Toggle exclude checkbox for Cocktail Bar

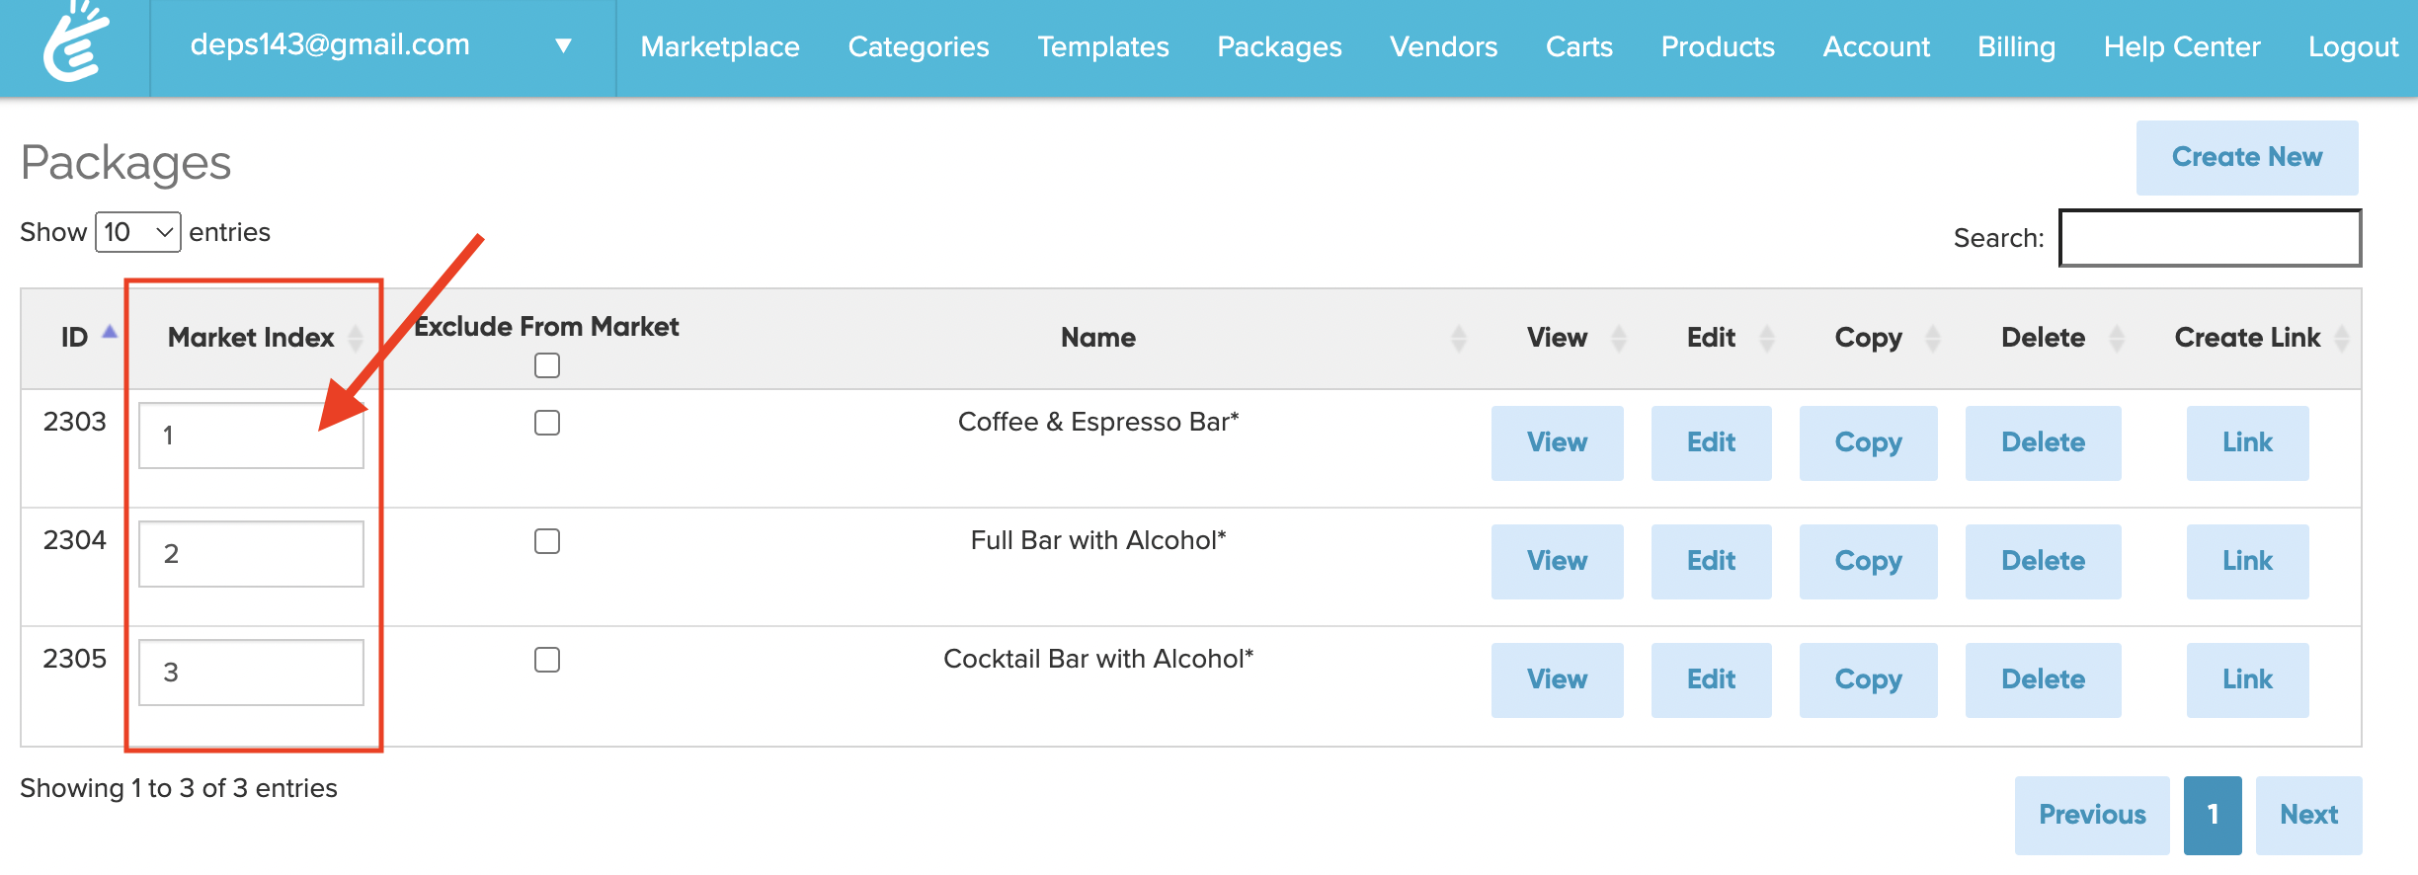tap(547, 660)
